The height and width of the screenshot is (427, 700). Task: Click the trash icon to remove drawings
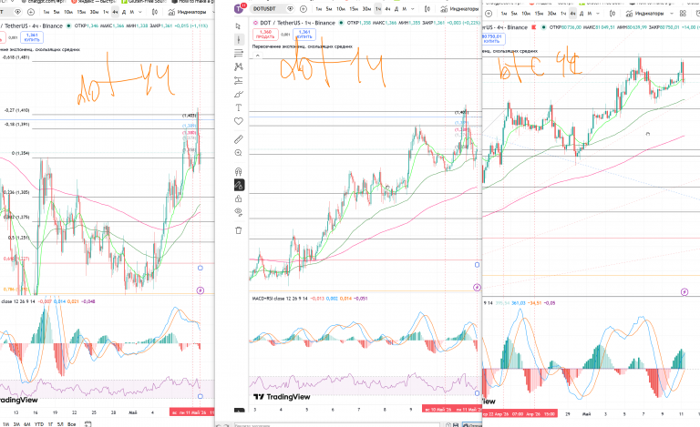tap(239, 230)
